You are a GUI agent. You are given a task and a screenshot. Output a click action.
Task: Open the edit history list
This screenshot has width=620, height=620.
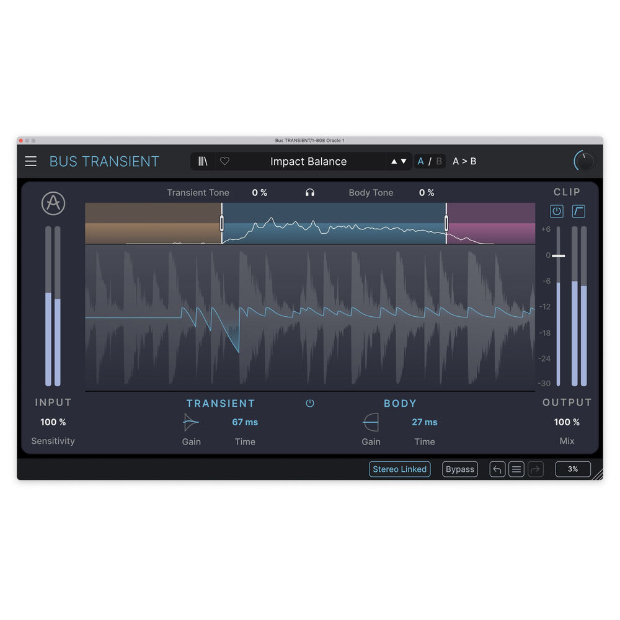coord(516,469)
